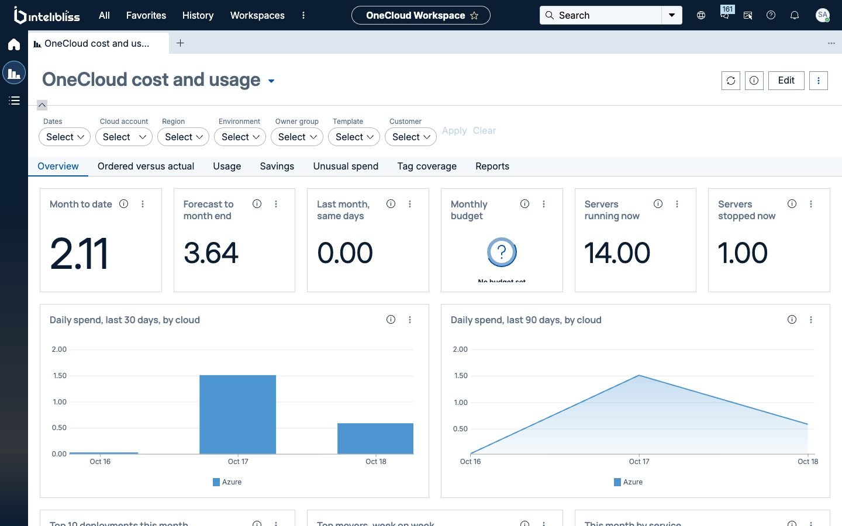
Task: Open options for Last month, same days card
Action: click(410, 204)
